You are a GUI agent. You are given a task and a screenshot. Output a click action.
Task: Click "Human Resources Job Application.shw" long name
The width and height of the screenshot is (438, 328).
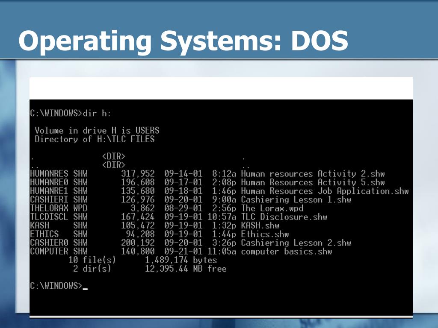pos(325,191)
